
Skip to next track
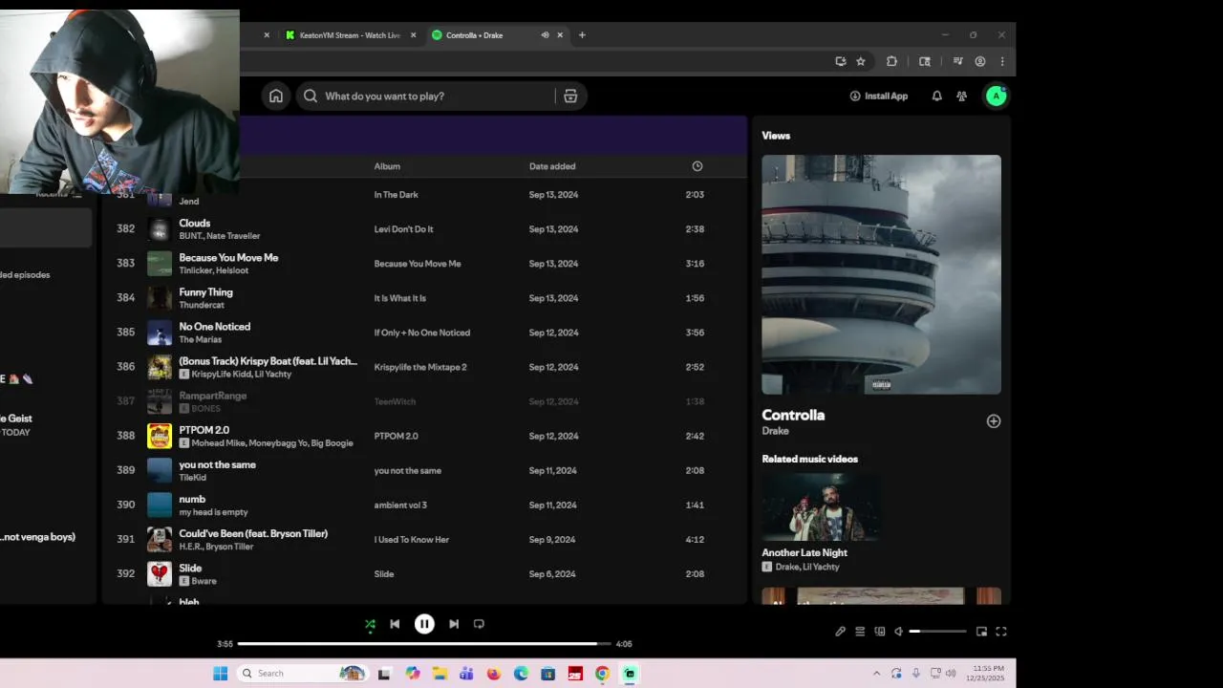click(454, 624)
